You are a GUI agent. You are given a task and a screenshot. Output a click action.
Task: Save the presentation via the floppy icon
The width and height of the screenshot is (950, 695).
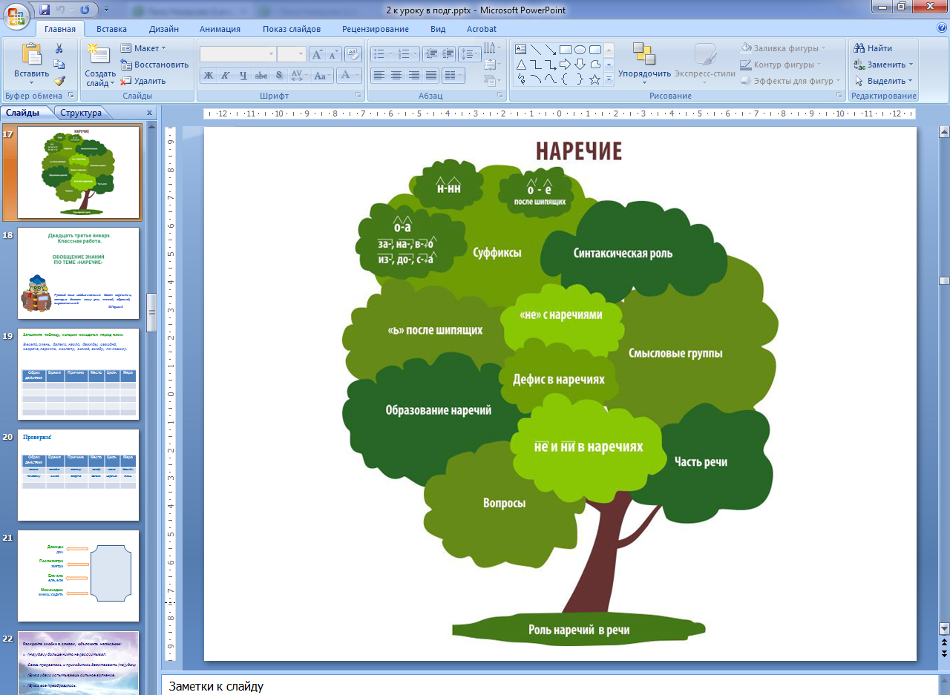[x=45, y=10]
